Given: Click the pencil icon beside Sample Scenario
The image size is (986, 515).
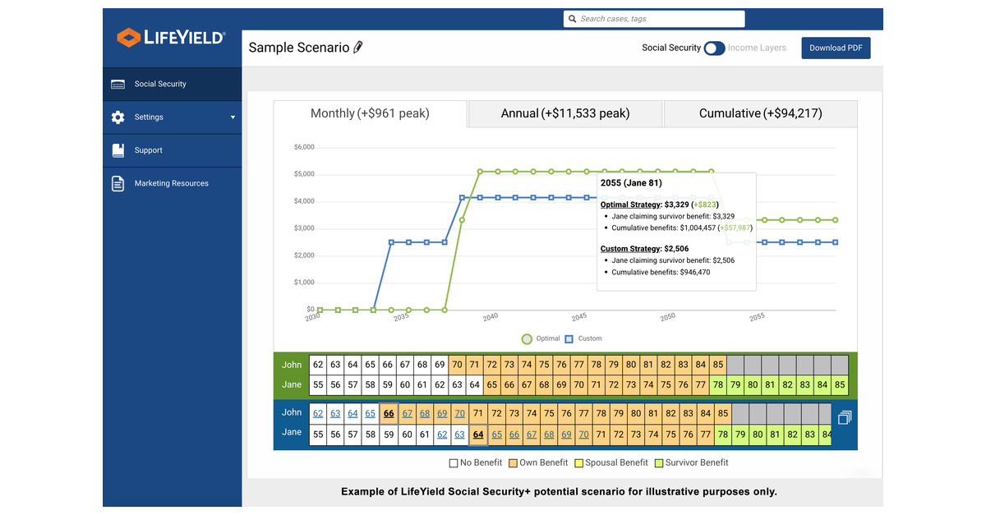Looking at the screenshot, I should click(x=357, y=48).
